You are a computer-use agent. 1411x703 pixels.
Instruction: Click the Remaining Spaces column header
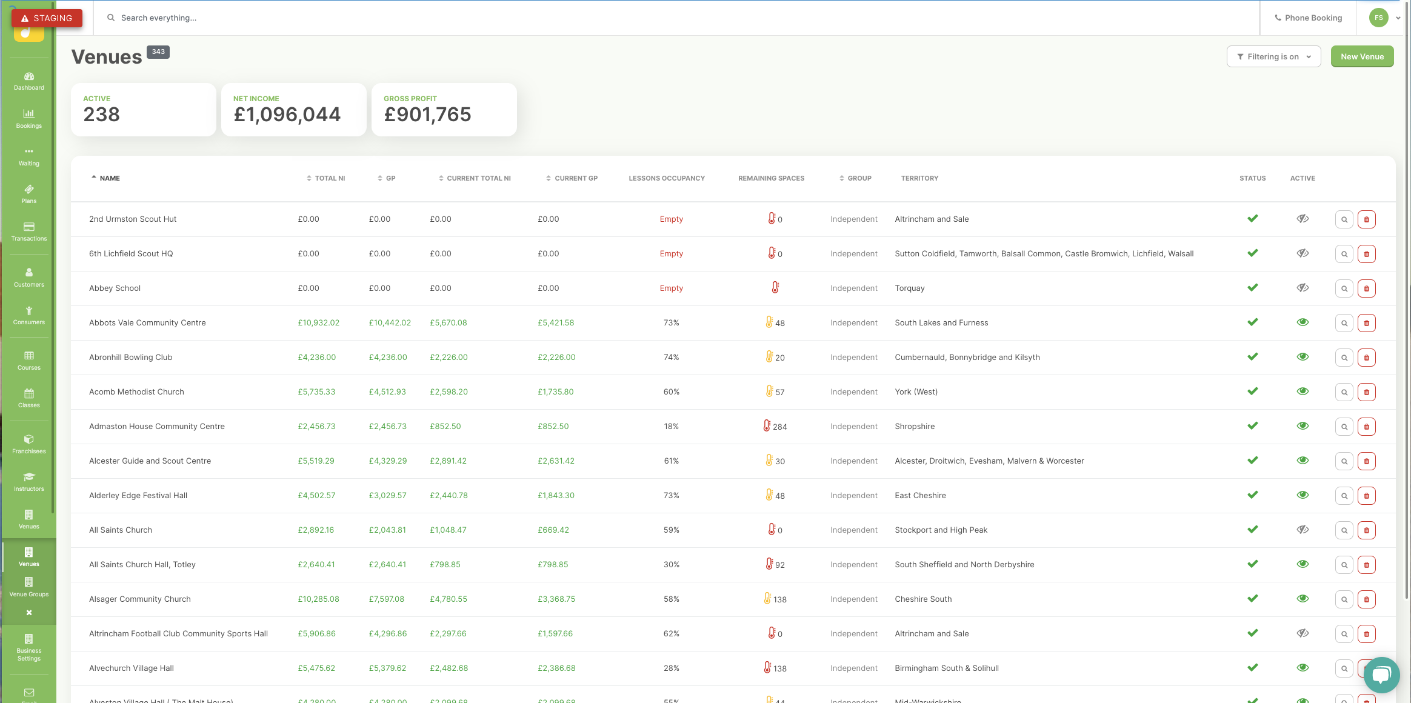pos(771,178)
